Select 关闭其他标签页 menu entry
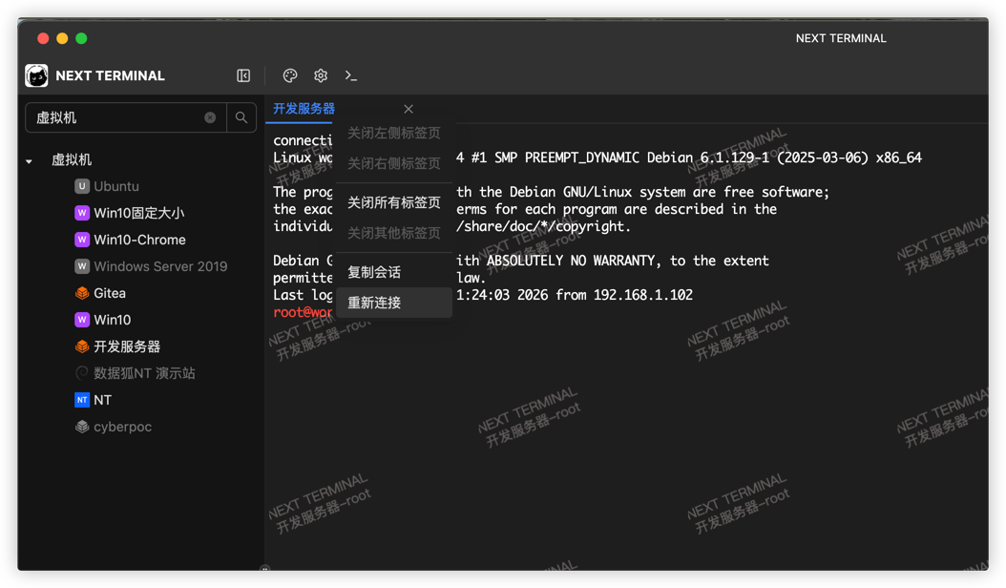Image resolution: width=1006 pixels, height=588 pixels. click(x=394, y=233)
